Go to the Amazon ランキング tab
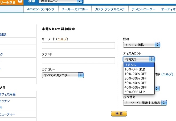The image size is (176, 121). 41,9
